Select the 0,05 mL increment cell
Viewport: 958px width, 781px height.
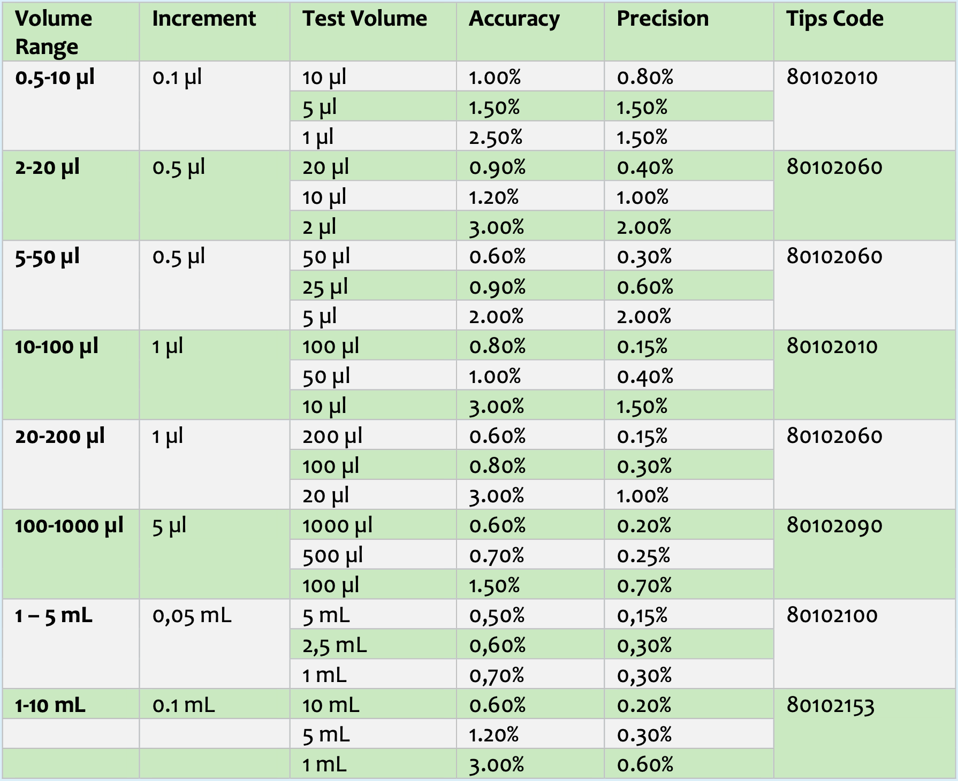click(215, 644)
